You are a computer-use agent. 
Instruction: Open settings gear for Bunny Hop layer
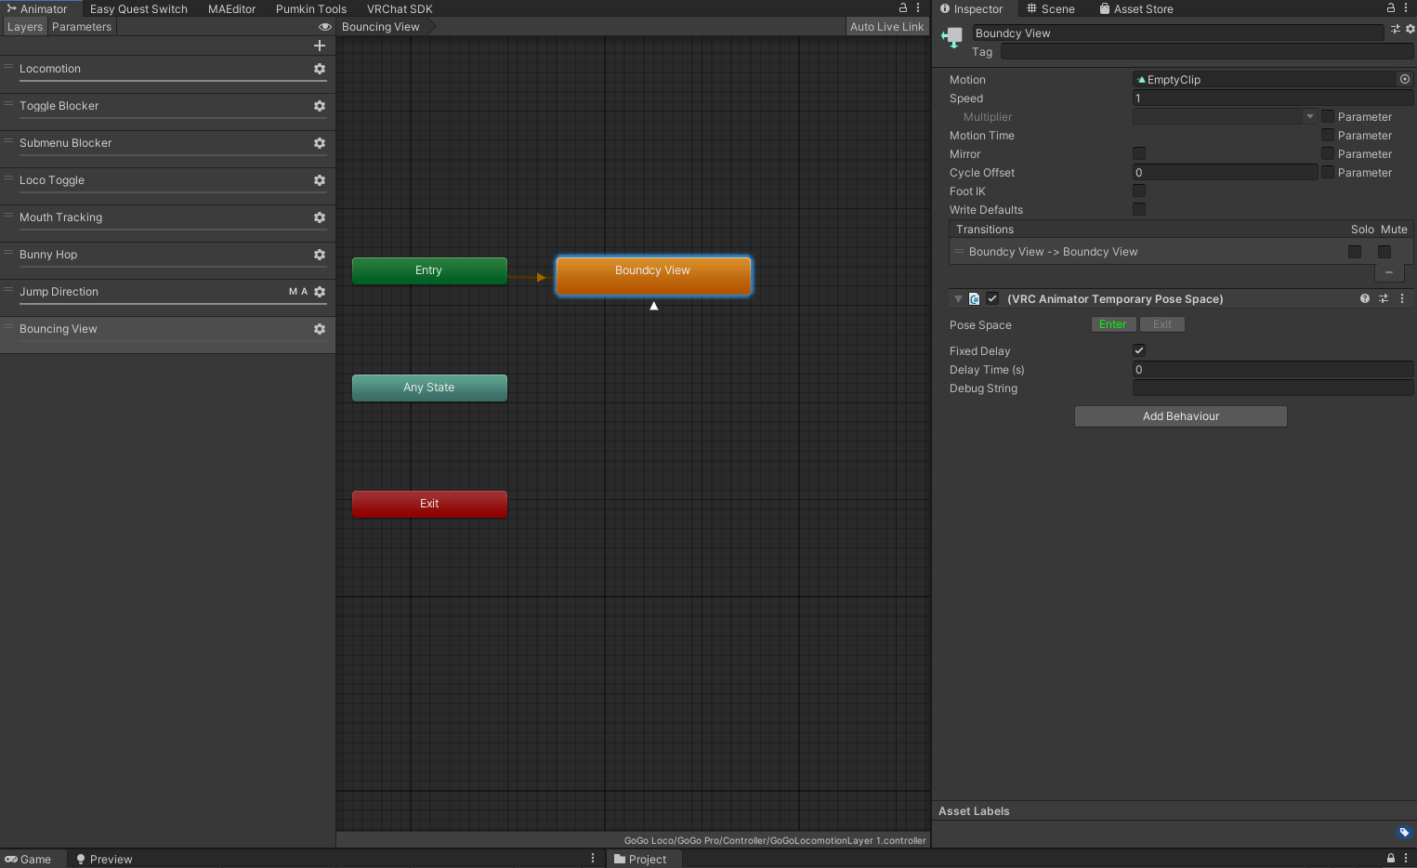point(320,255)
